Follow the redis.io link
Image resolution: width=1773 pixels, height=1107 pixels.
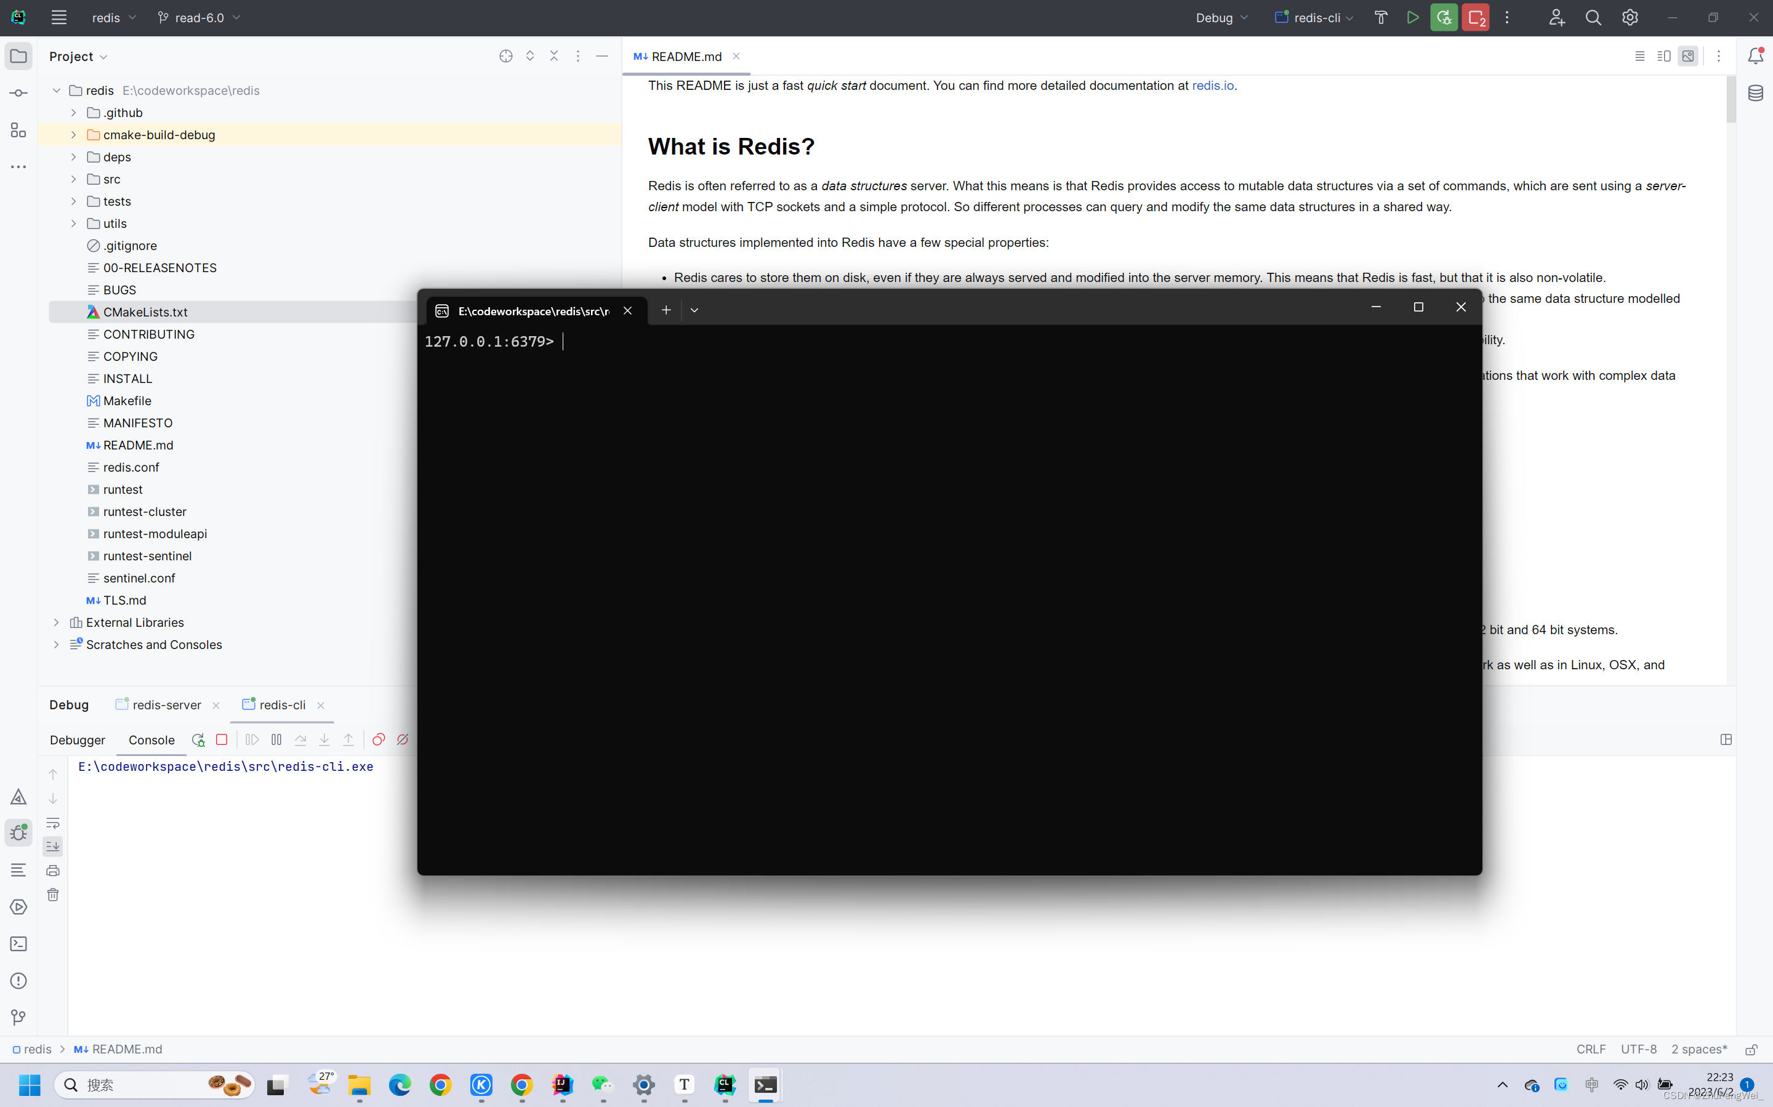[1212, 86]
